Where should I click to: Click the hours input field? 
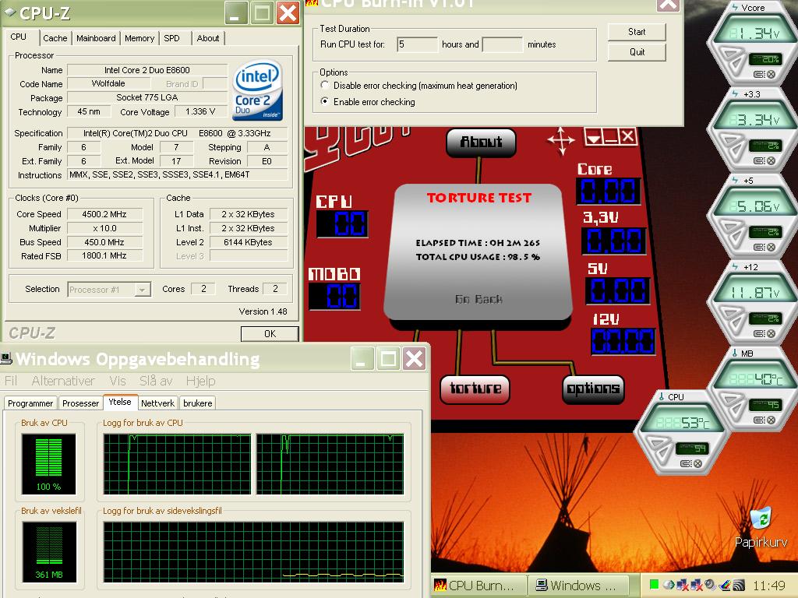[x=417, y=44]
